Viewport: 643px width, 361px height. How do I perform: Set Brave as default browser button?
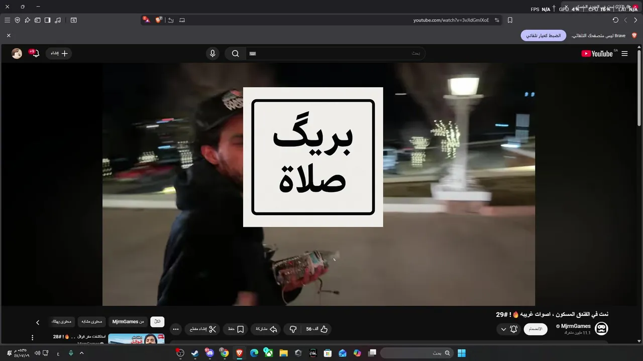pyautogui.click(x=543, y=36)
